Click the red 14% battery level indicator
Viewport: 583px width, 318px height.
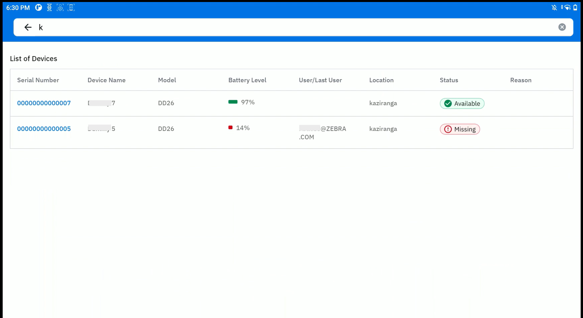[230, 128]
